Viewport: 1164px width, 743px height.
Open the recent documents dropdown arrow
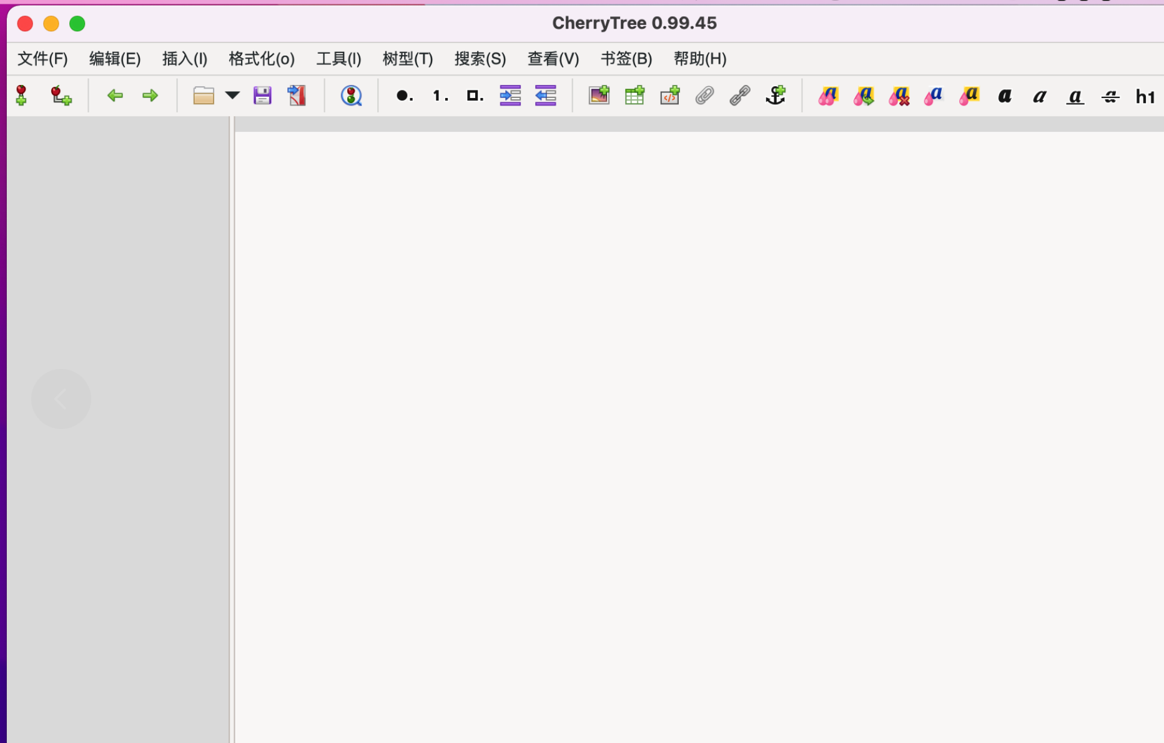click(x=232, y=96)
